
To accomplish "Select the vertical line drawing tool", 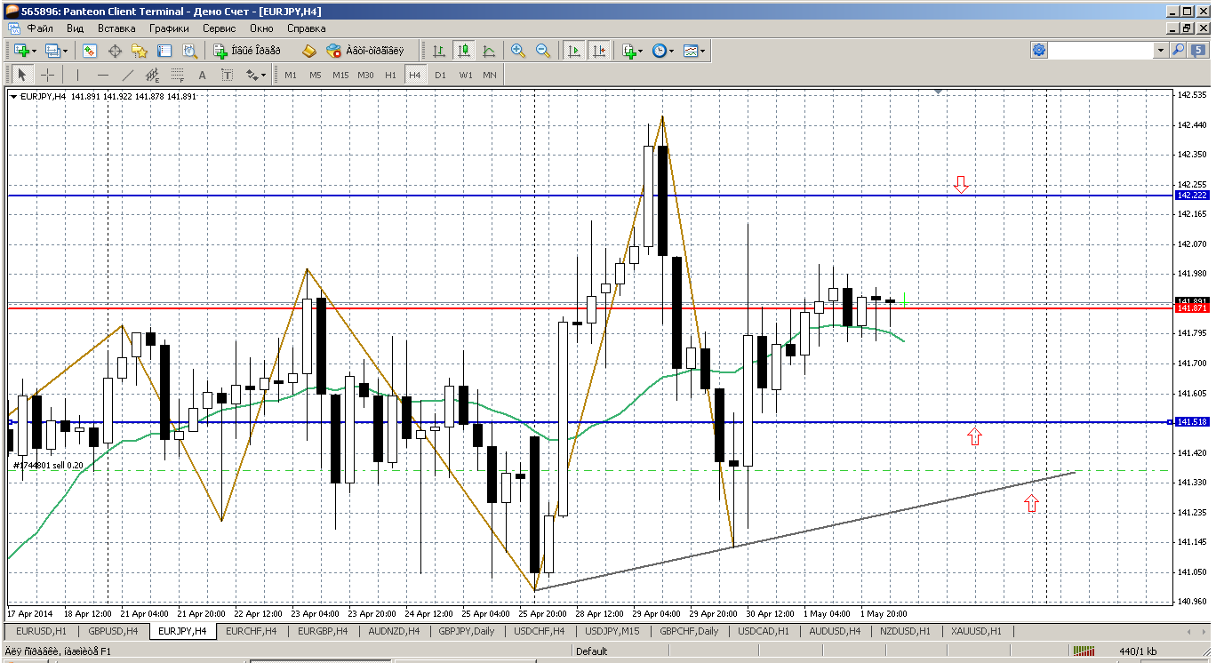I will 77,75.
